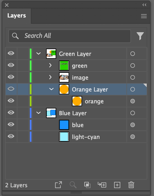154x196 pixels.
Task: Click the target circle for green sublayer
Action: pos(133,66)
